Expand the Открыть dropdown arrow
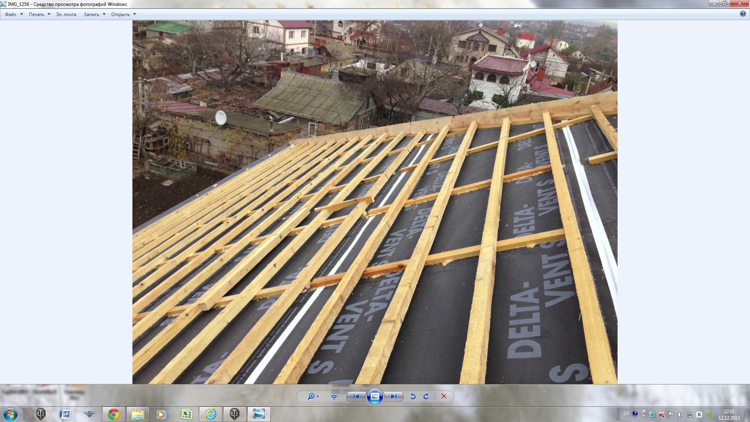Screen dimensions: 750x422 click(134, 14)
